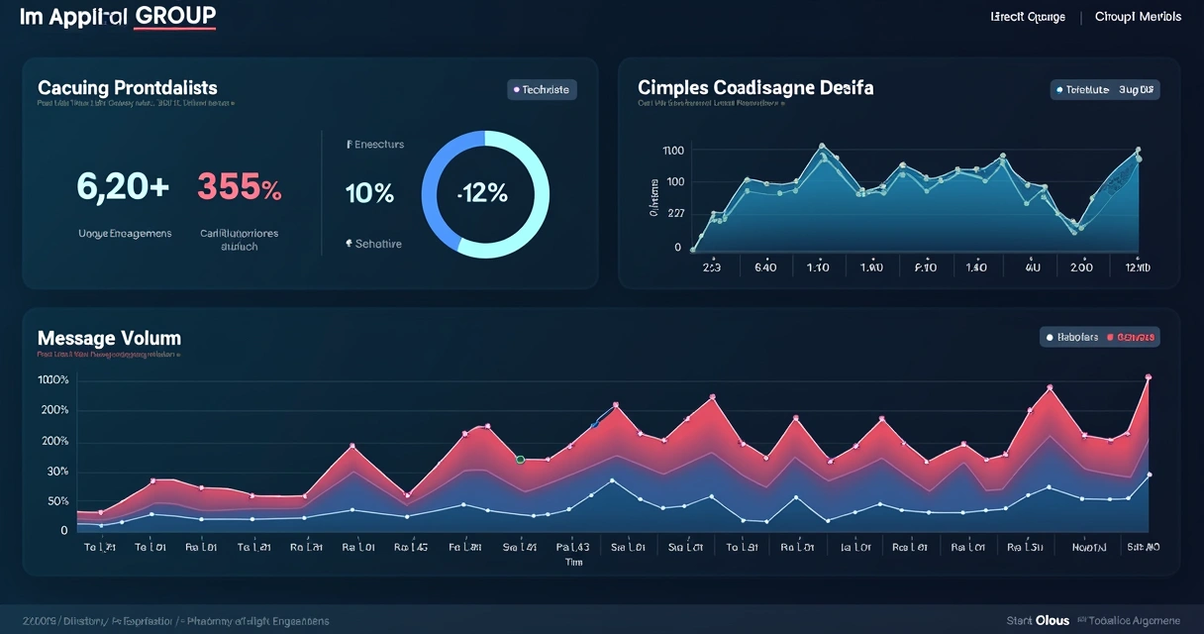Image resolution: width=1204 pixels, height=634 pixels.
Task: Click the 227 y-axis label
Action: (x=675, y=214)
